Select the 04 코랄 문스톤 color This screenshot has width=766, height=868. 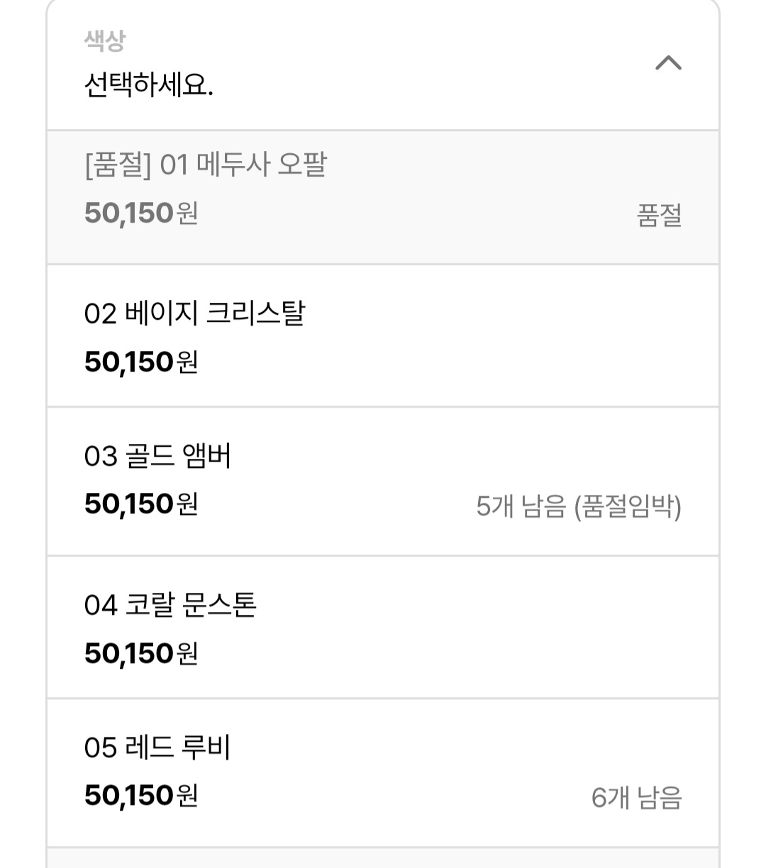point(170,605)
